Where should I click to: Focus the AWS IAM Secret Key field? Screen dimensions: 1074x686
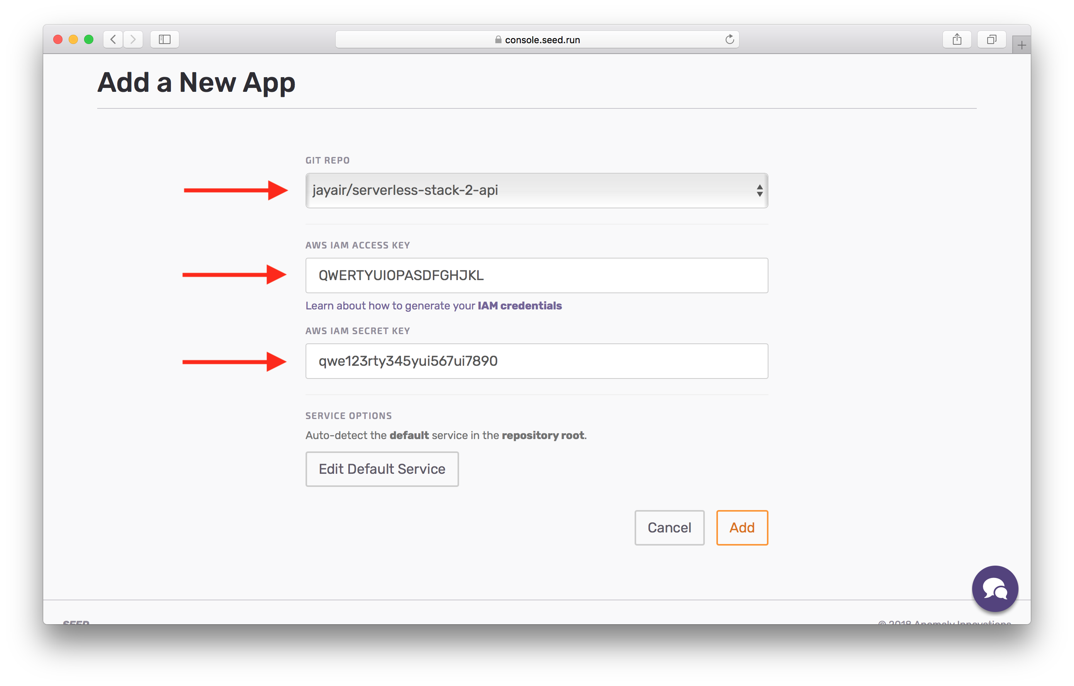pos(536,361)
